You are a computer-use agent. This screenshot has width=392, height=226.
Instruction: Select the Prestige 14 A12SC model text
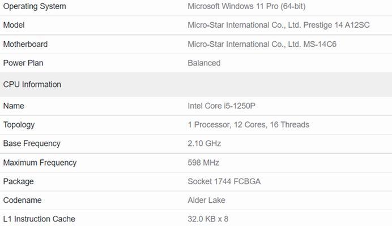tap(336, 25)
